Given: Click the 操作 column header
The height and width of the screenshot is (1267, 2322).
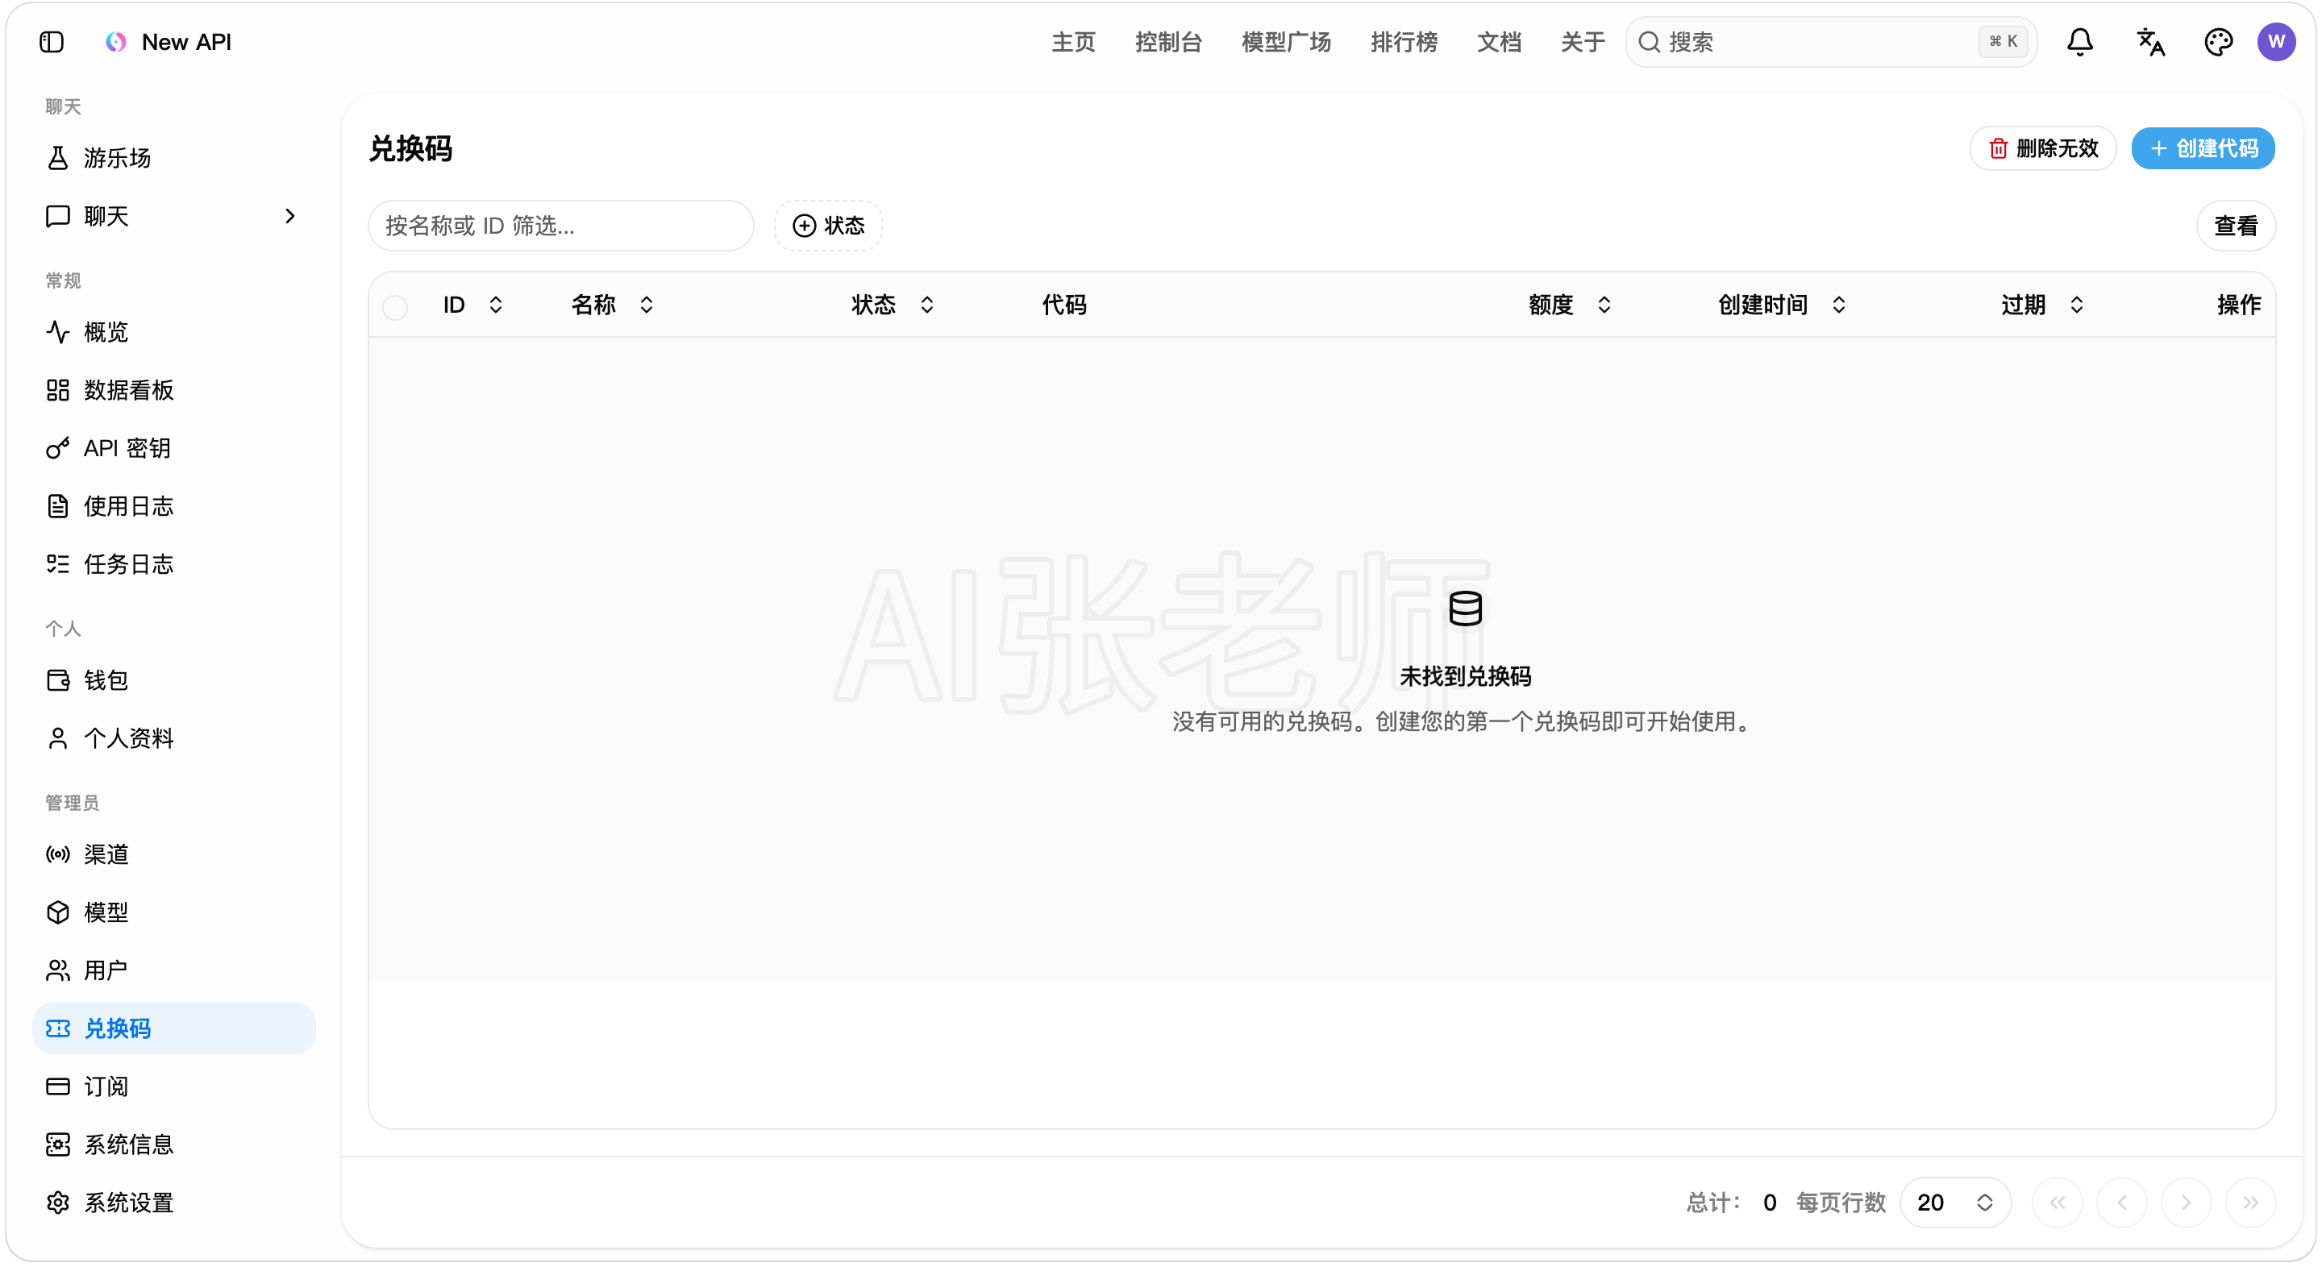Looking at the screenshot, I should click(2239, 305).
